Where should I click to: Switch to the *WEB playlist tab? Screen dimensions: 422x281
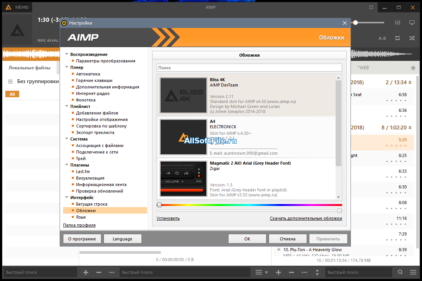(x=364, y=68)
